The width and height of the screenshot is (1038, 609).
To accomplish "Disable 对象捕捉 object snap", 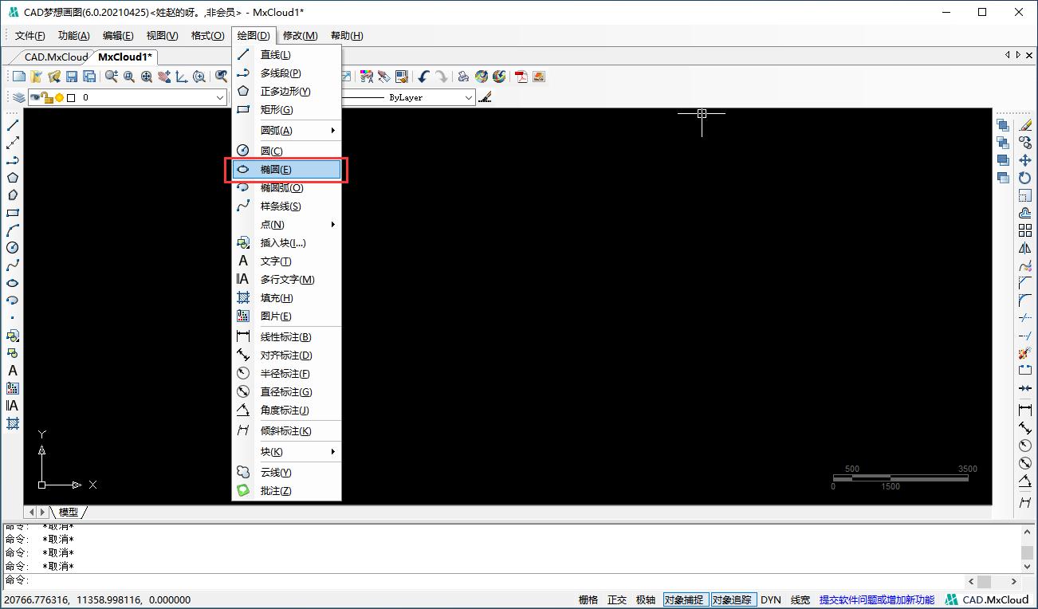I will (684, 599).
